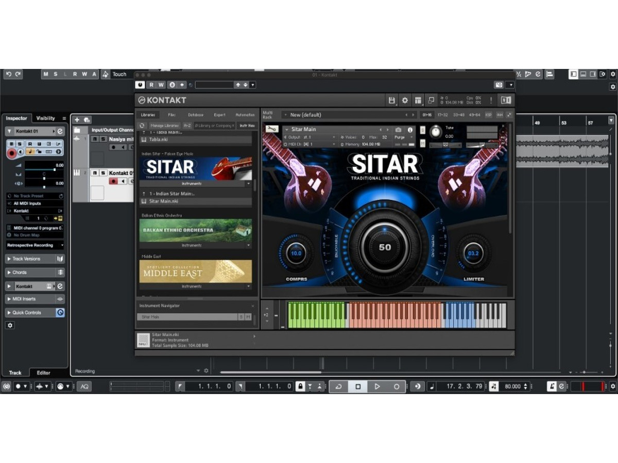Click the large center knob showing 50

point(385,247)
